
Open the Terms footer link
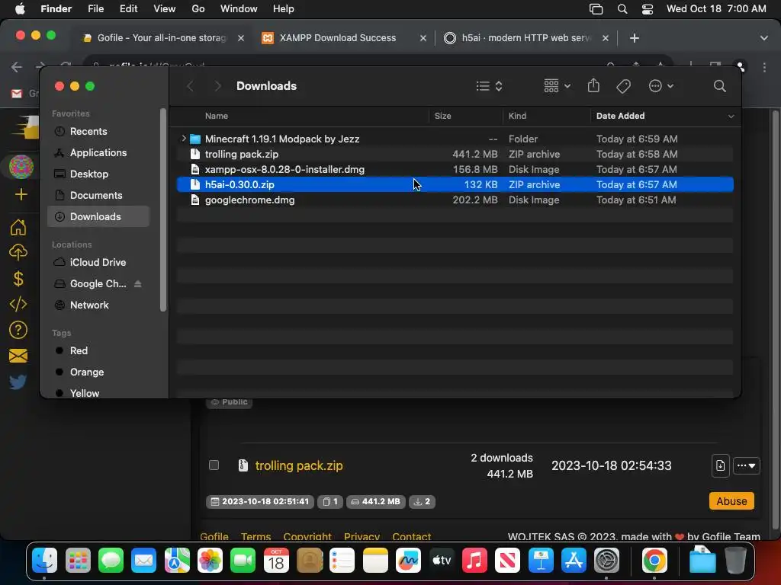tap(256, 537)
